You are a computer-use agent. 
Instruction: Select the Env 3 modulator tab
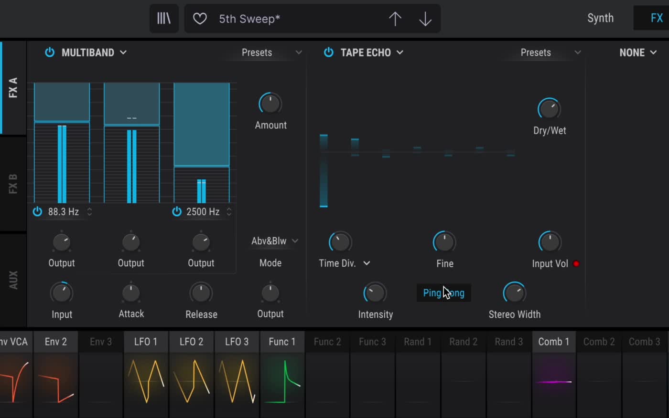click(101, 342)
